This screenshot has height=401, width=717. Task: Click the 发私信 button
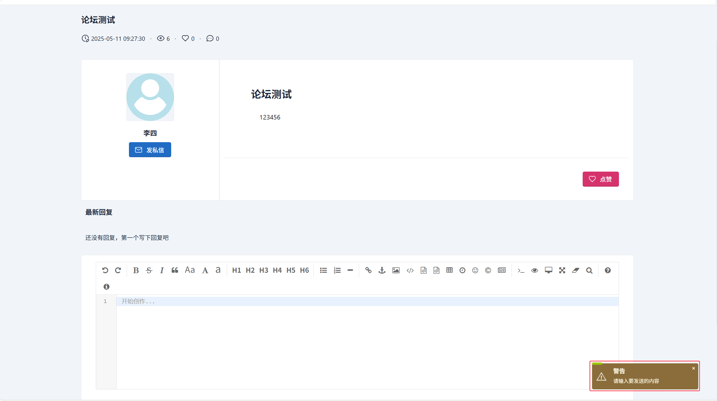[x=150, y=150]
